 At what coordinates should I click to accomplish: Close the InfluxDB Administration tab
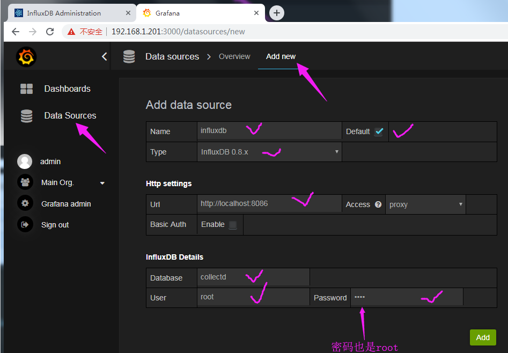coord(128,13)
